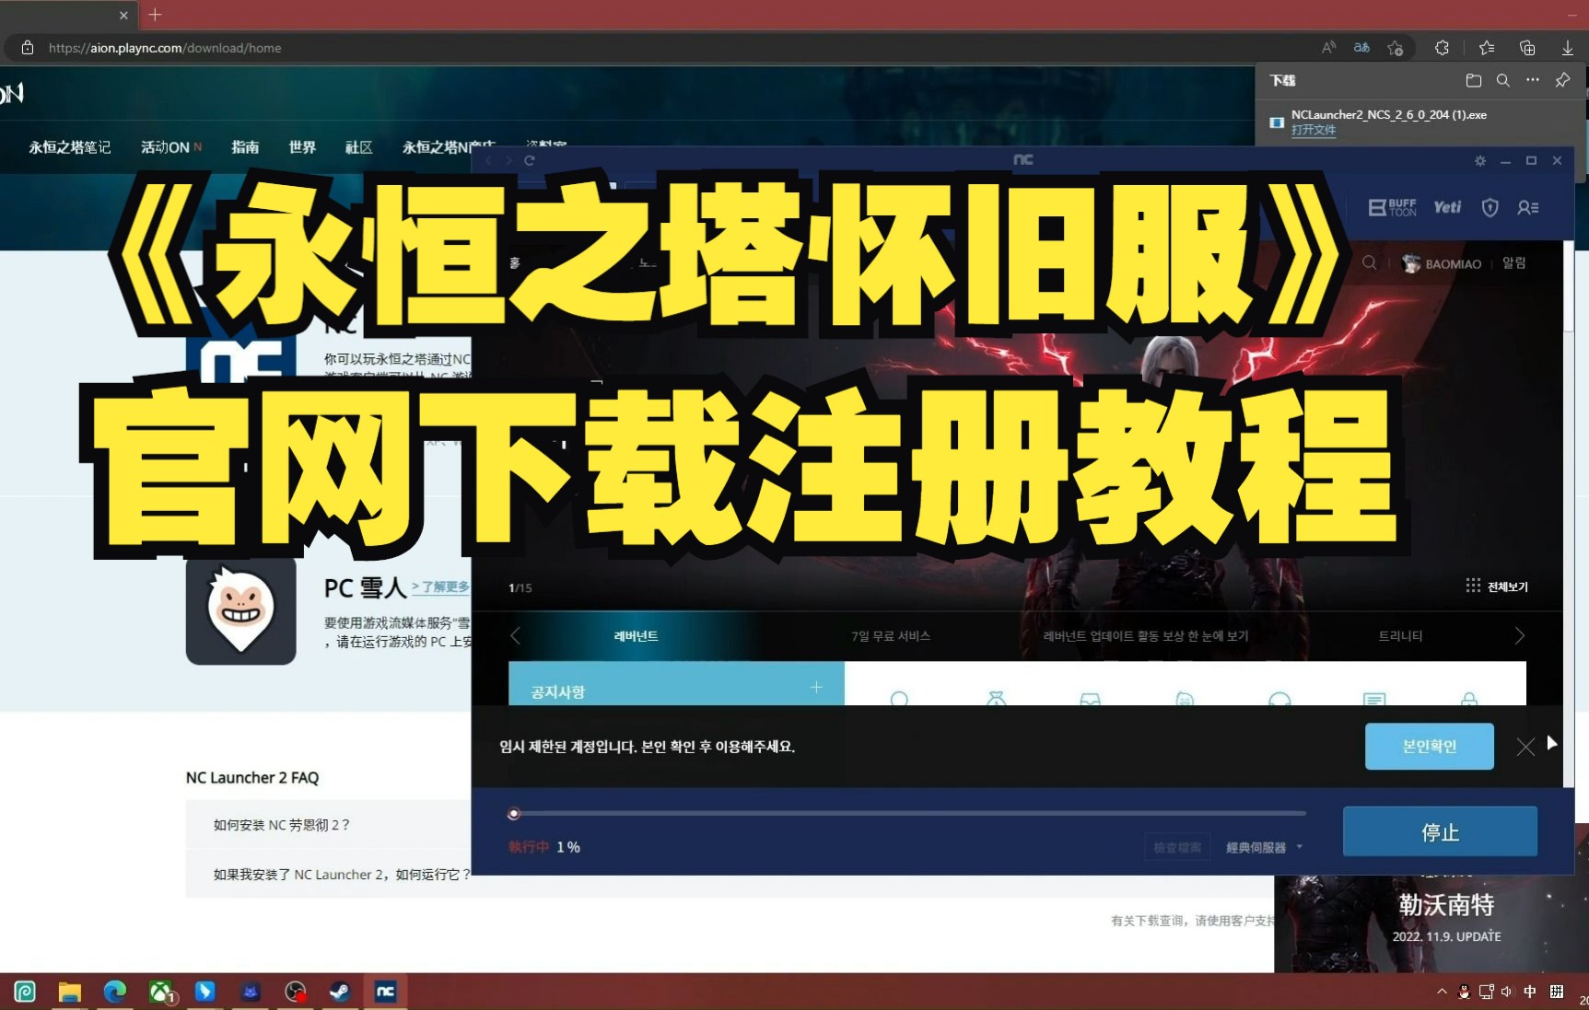The width and height of the screenshot is (1589, 1010).
Task: Open the Yeti service logo
Action: (x=1447, y=207)
